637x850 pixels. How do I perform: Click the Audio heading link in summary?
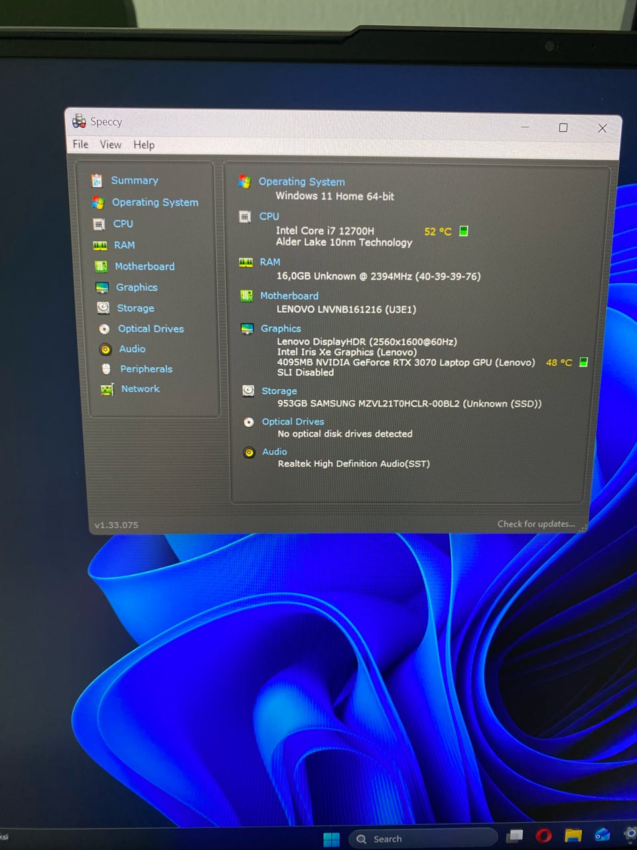(275, 452)
